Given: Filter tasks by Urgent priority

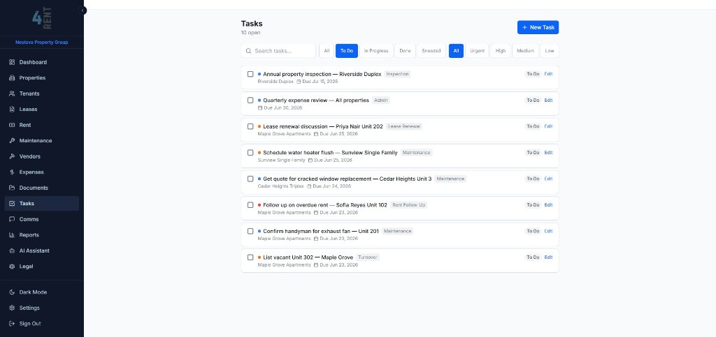Looking at the screenshot, I should tap(477, 51).
